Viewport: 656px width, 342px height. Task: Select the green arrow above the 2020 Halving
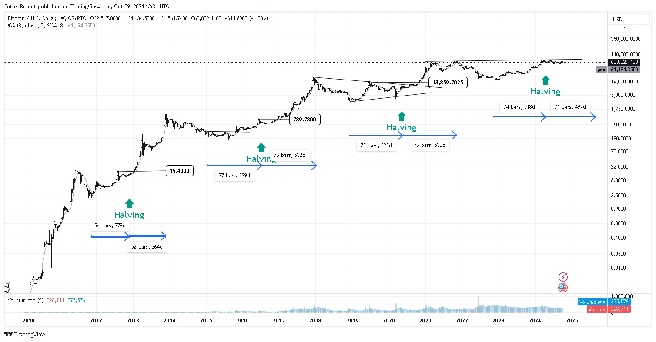click(x=402, y=116)
